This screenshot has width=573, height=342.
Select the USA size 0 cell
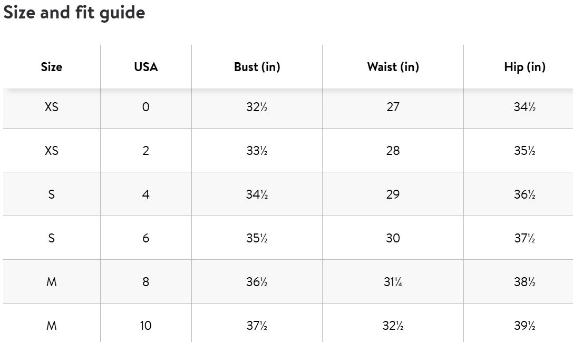tap(146, 107)
